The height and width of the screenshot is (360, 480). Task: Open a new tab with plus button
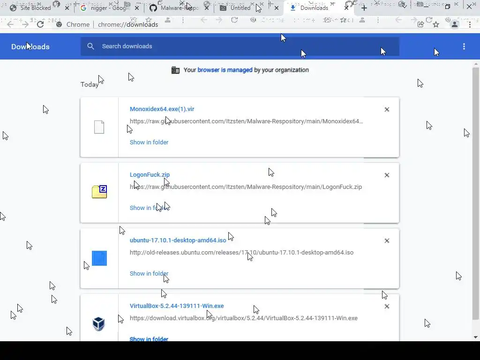[x=364, y=8]
